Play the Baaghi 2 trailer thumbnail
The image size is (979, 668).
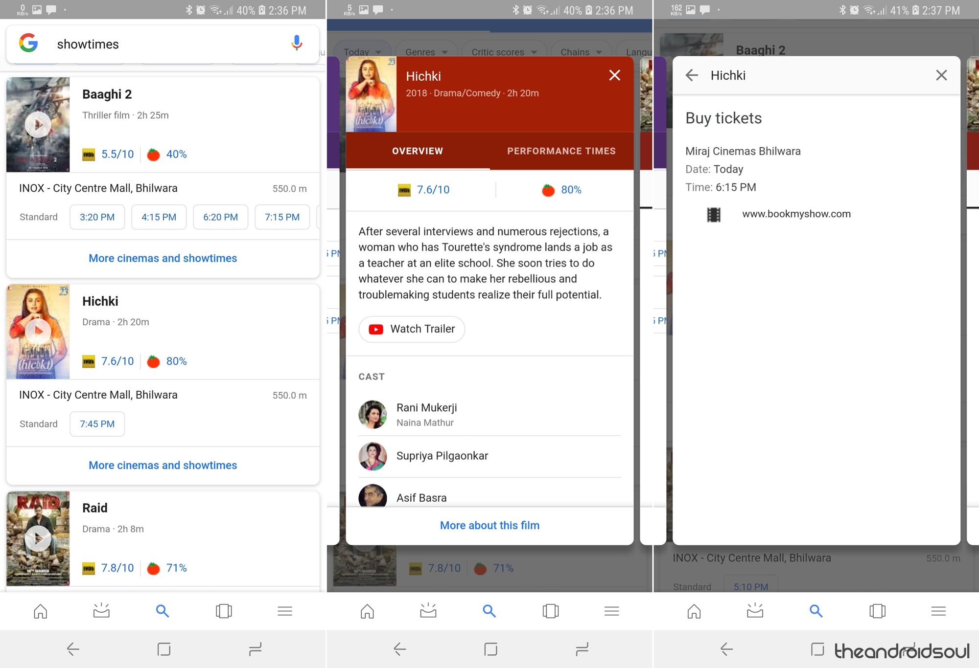(38, 125)
